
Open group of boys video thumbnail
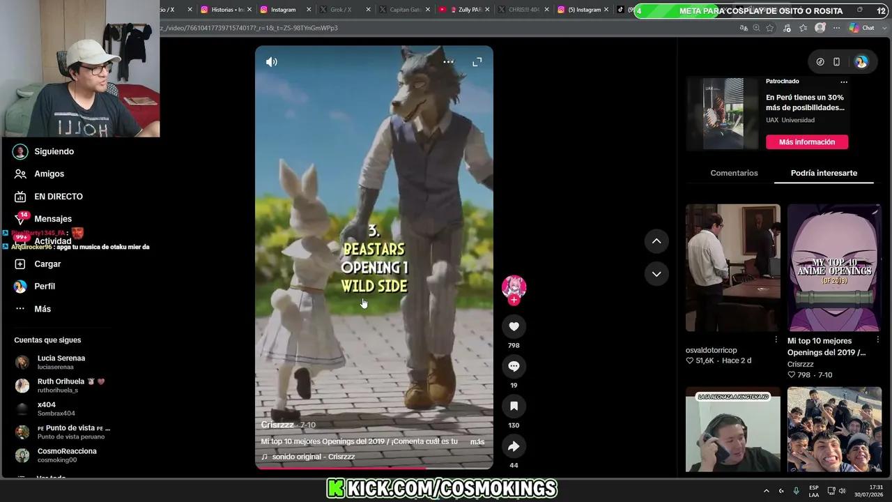pos(834,429)
